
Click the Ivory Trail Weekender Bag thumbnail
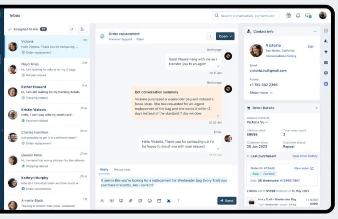click(251, 202)
